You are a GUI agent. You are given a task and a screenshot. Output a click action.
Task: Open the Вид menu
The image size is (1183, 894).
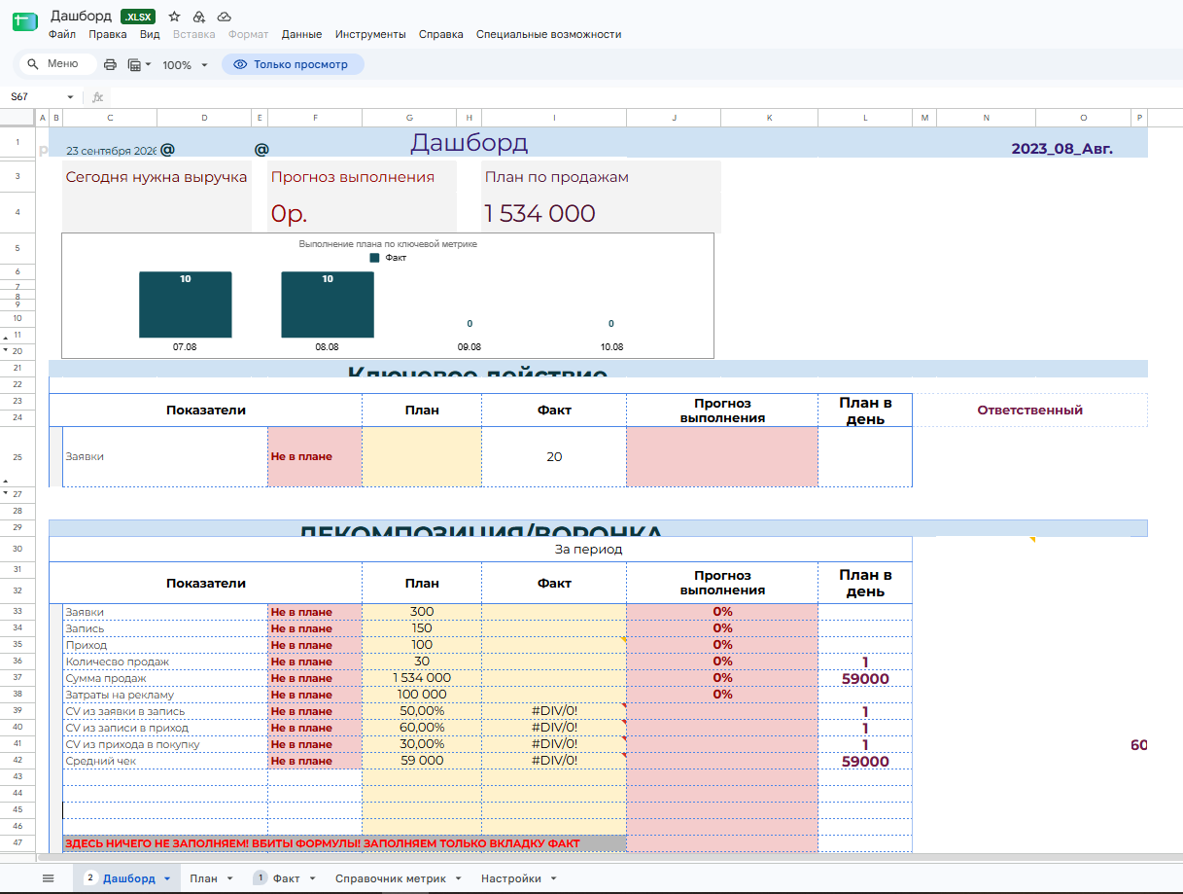[x=150, y=34]
